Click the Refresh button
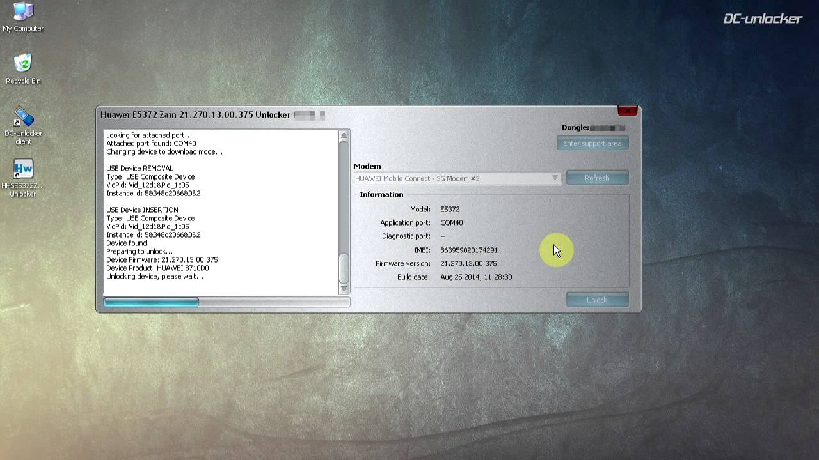819x460 pixels. tap(597, 178)
